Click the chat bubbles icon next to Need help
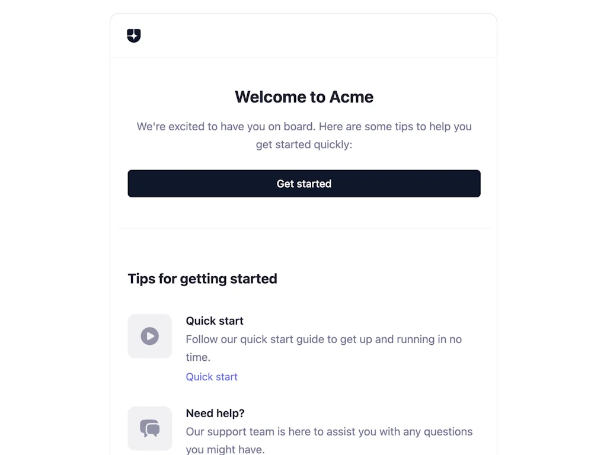607x455 pixels. pyautogui.click(x=149, y=428)
